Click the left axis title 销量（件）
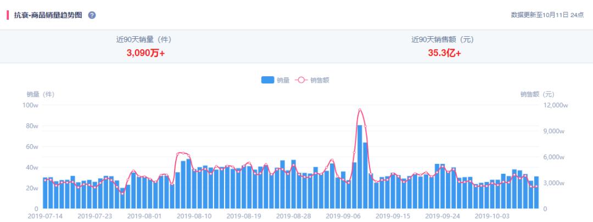The height and width of the screenshot is (222, 593). coord(41,94)
